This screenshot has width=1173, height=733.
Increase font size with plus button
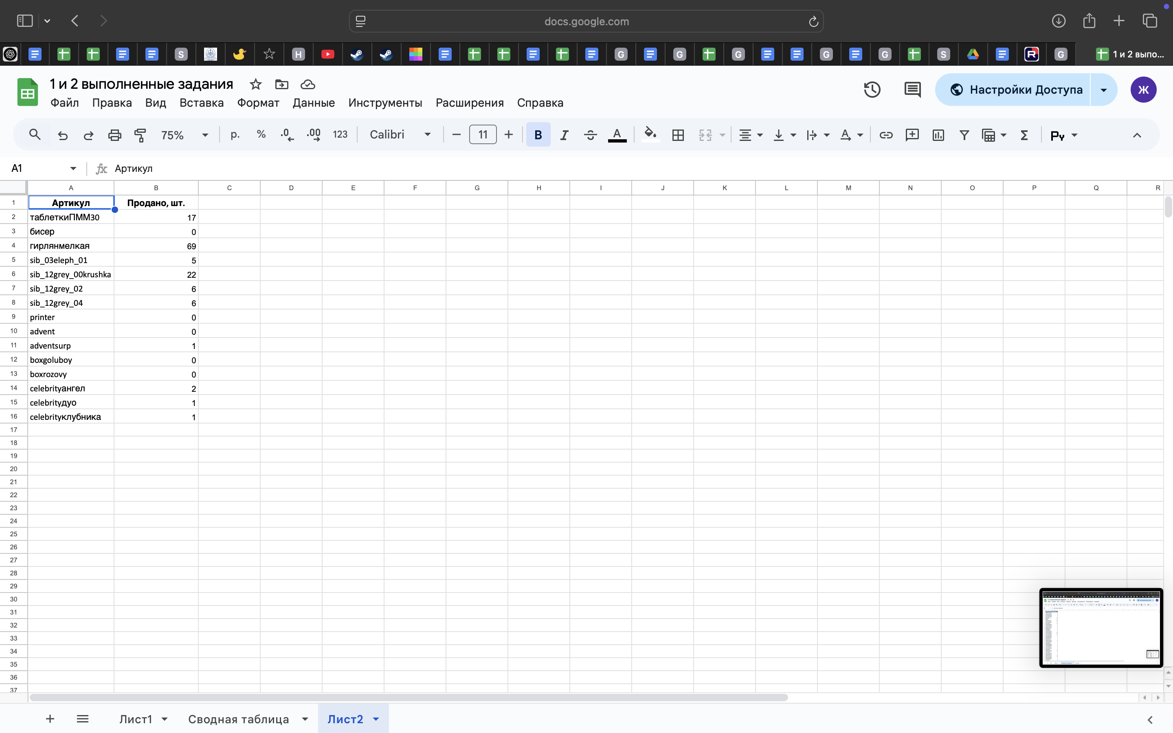pyautogui.click(x=508, y=135)
